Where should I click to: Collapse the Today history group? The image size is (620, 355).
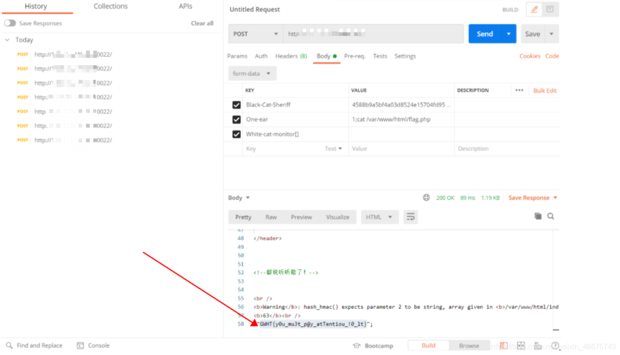pyautogui.click(x=7, y=40)
